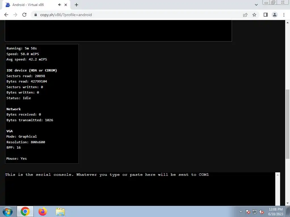Click the serial console scrollbar up arrow
Viewport: 290px width, 217px height.
pyautogui.click(x=278, y=175)
